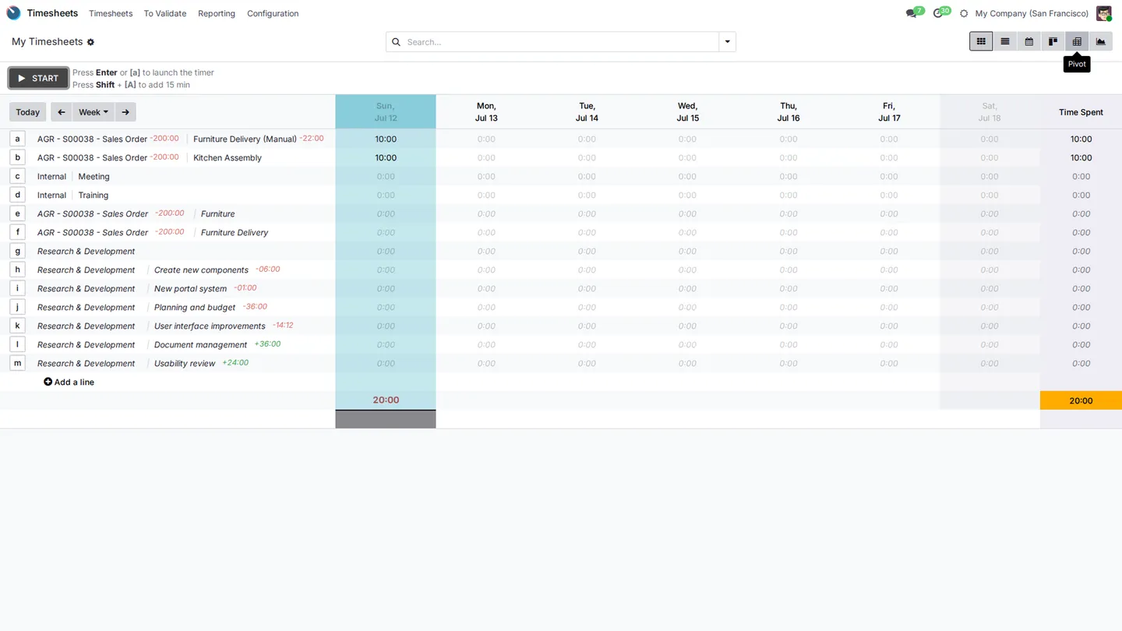Start the timer with START button
Image resolution: width=1122 pixels, height=631 pixels.
(x=38, y=78)
